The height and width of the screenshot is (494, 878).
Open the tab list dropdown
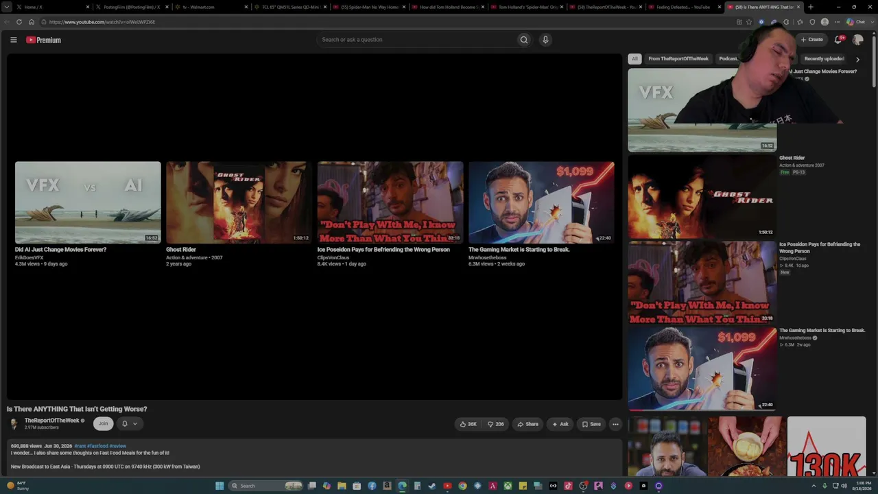(7, 7)
